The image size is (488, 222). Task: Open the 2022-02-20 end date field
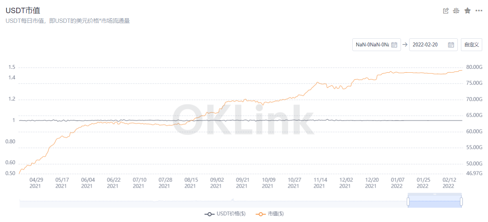425,44
